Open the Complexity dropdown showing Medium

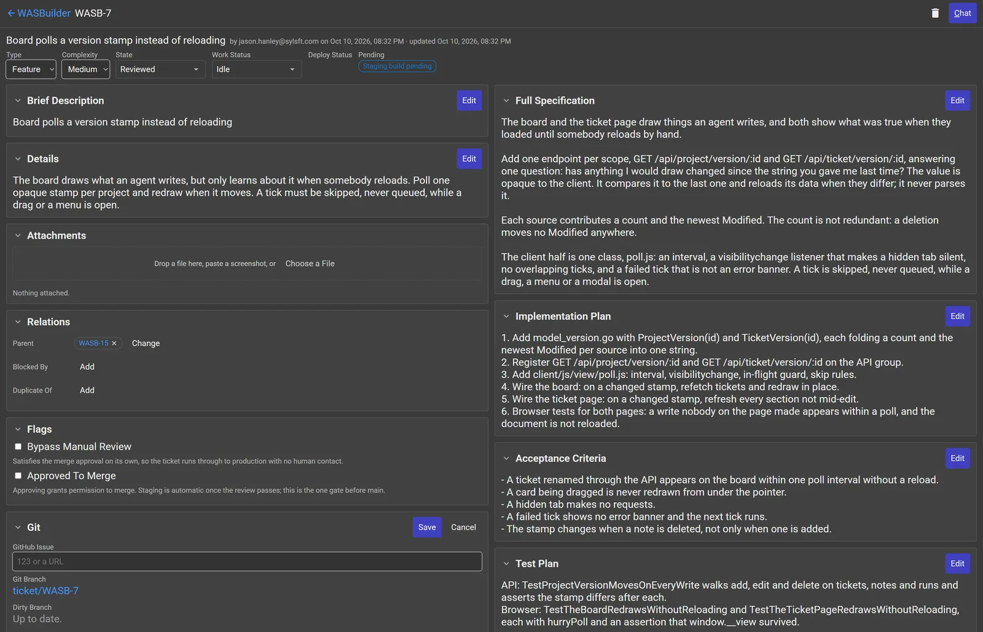(85, 69)
